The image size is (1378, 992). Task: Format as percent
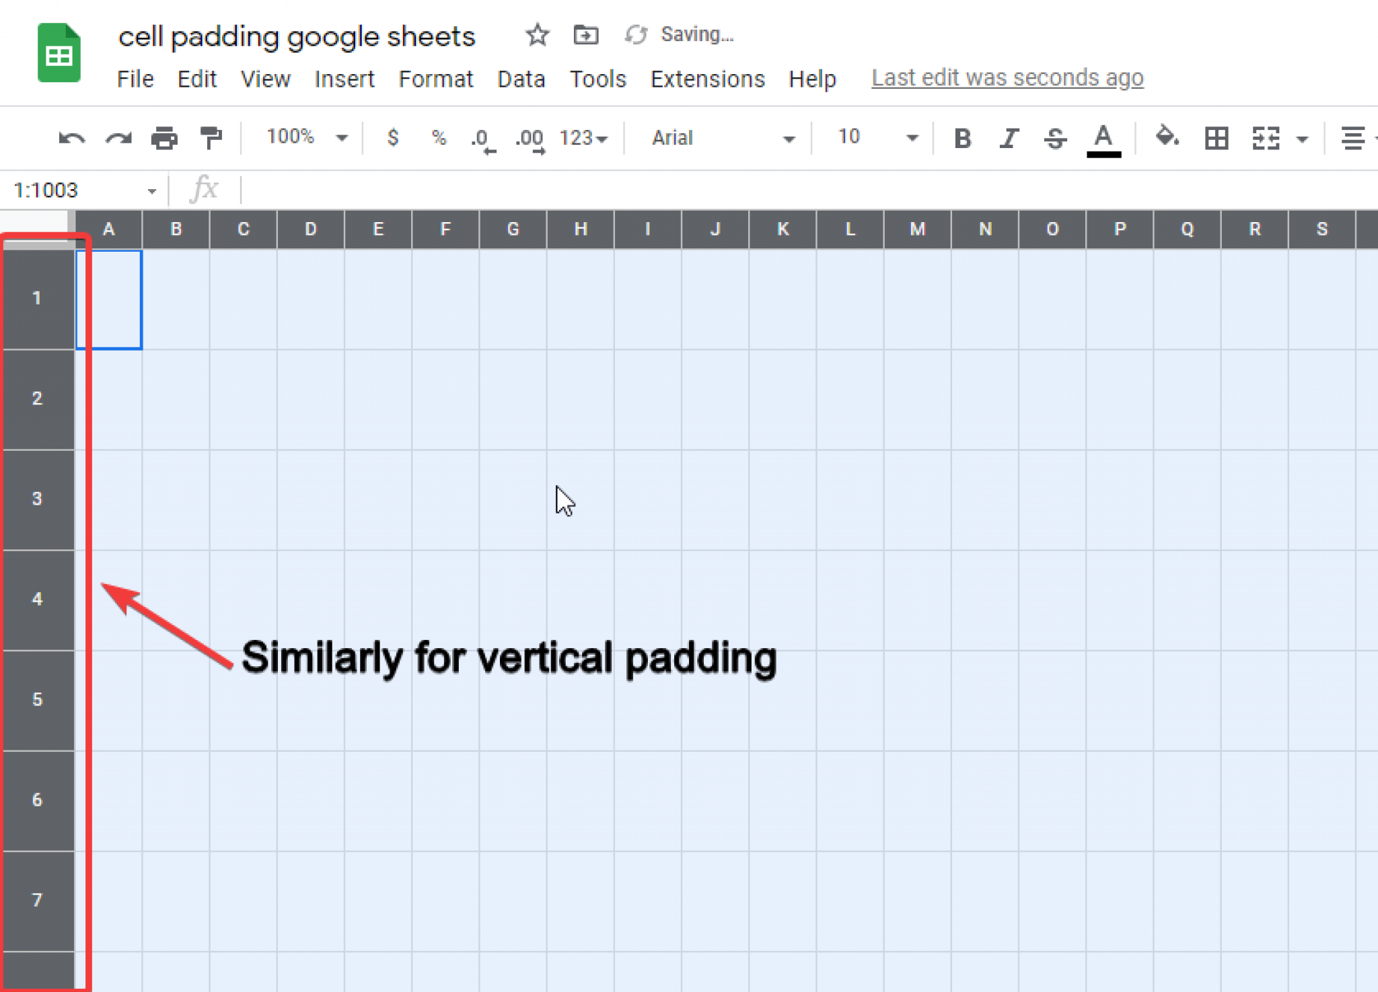tap(439, 138)
